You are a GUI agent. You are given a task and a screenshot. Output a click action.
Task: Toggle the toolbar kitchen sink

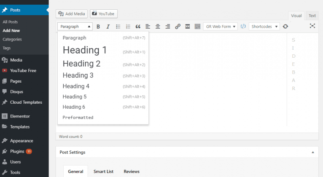pyautogui.click(x=197, y=27)
